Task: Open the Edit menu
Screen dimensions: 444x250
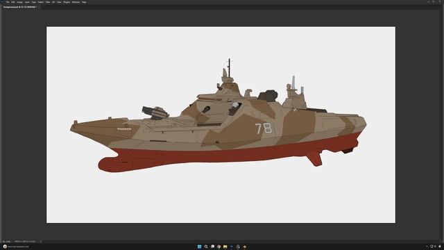Action: coord(13,2)
